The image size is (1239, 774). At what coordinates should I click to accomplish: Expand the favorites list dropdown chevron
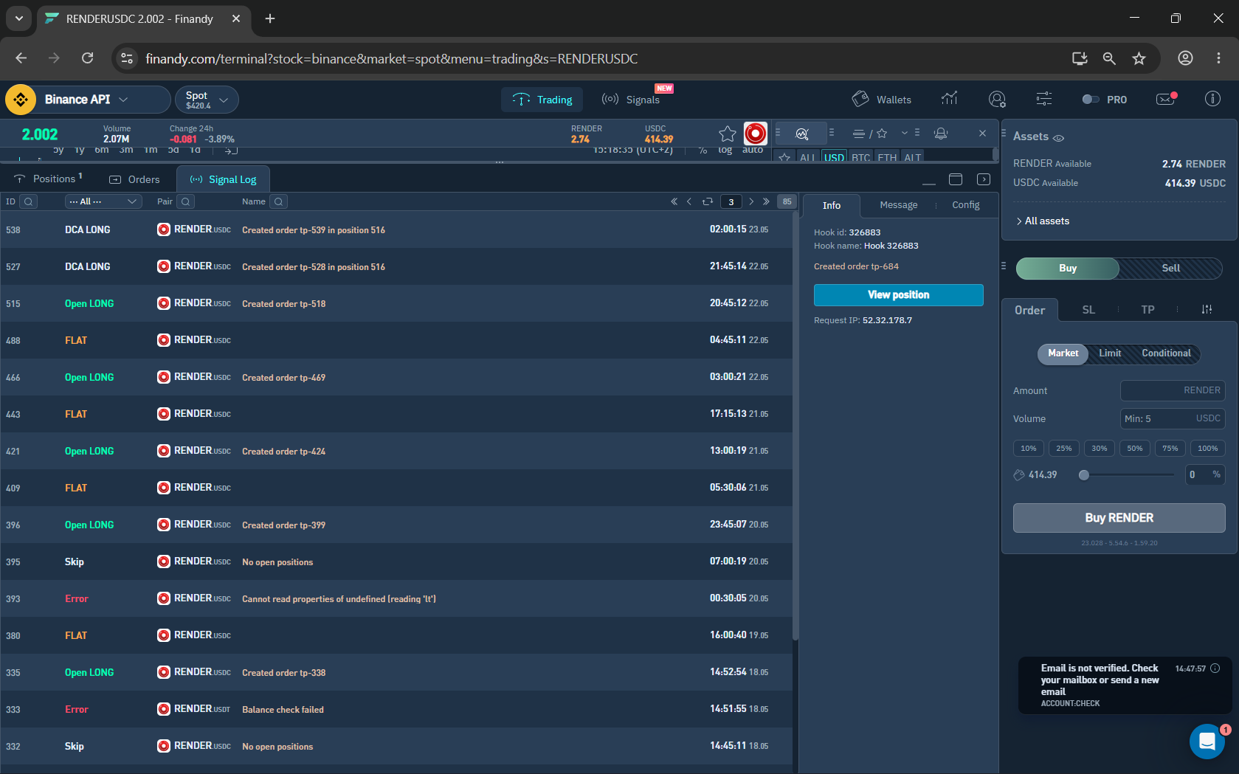pyautogui.click(x=904, y=134)
